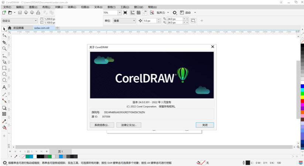
Task: Select the Color Eyedropper tool
Action: [4, 121]
